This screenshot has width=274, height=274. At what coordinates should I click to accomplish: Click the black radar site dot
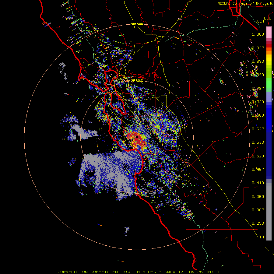click(137, 137)
